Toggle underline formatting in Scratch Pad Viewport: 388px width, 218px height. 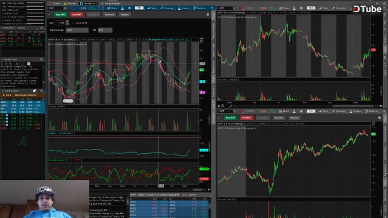tap(23, 64)
